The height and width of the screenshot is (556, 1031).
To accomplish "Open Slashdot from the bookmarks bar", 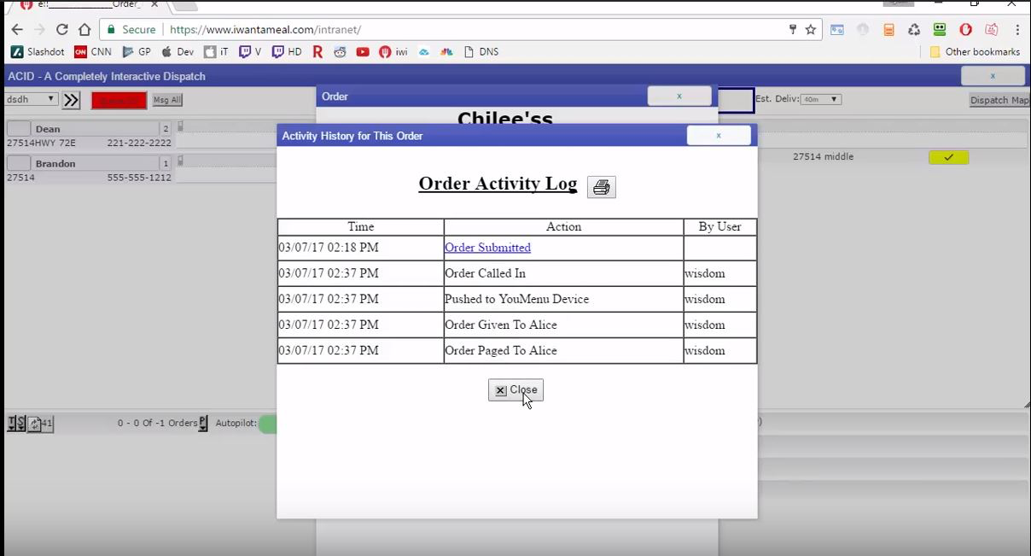I will [x=38, y=51].
